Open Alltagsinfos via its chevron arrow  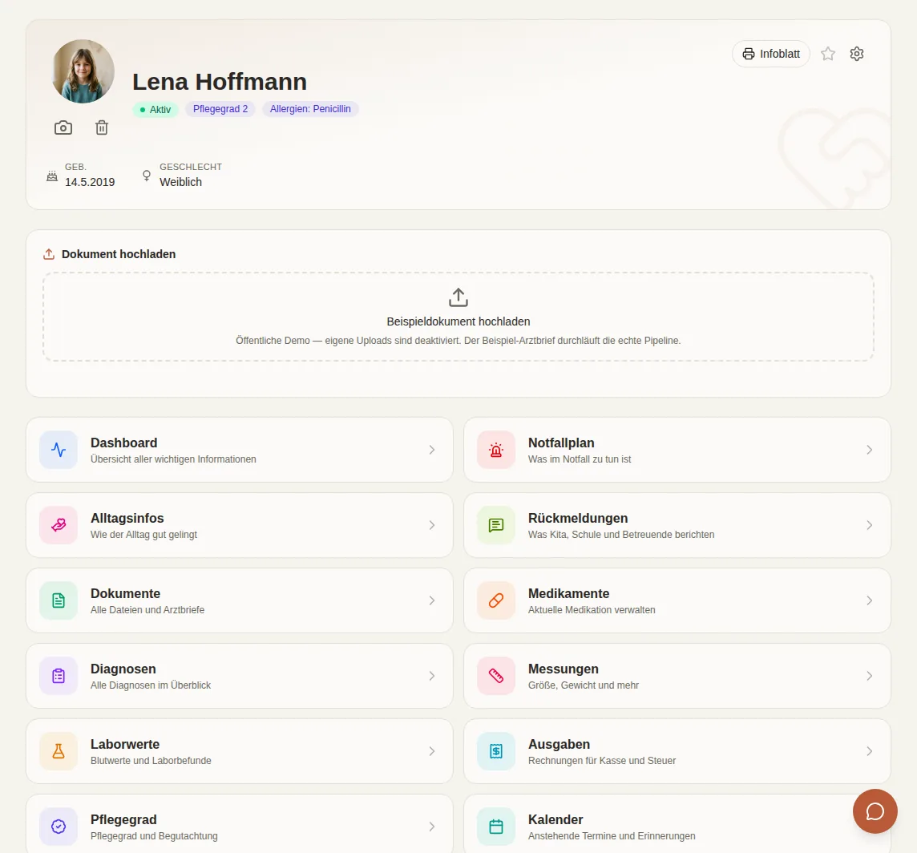pos(431,525)
